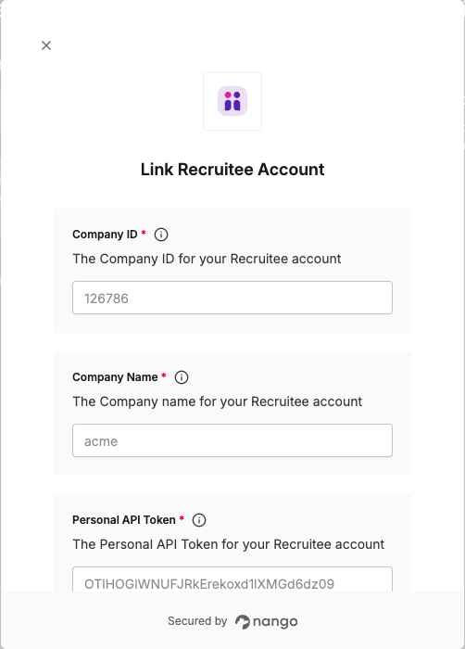Open the nango wordmark link

tap(275, 622)
